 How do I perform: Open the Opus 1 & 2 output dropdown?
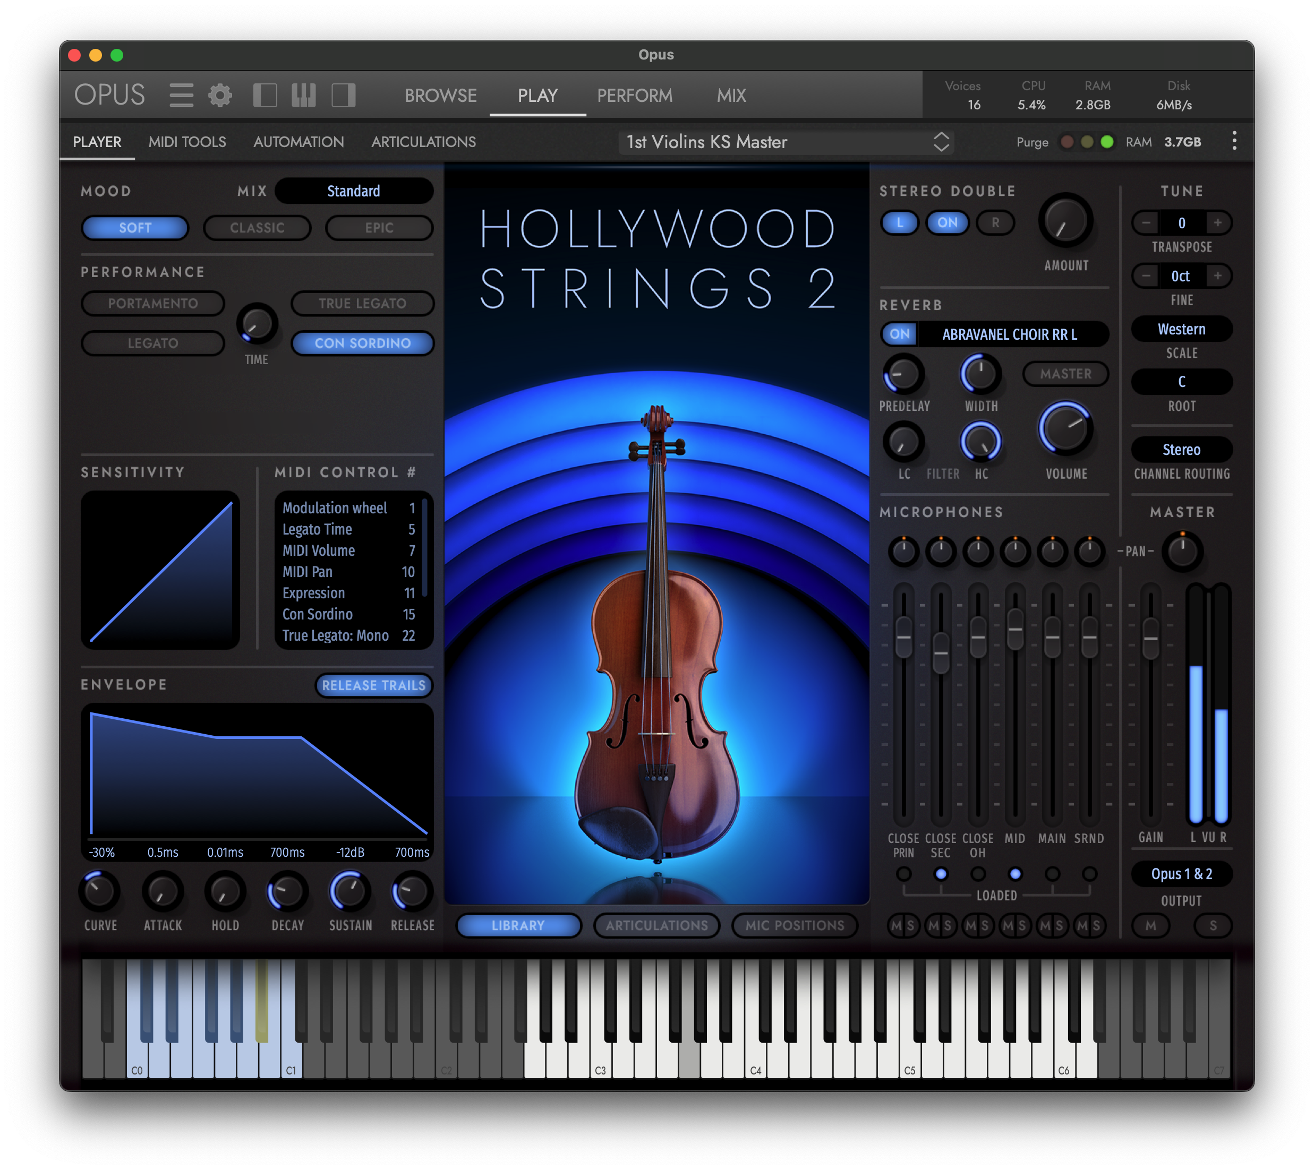1182,874
